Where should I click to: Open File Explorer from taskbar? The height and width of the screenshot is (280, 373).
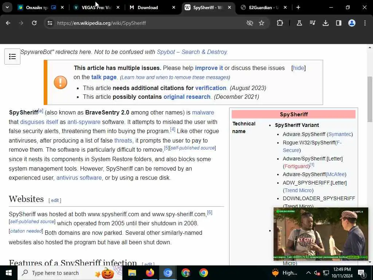pyautogui.click(x=132, y=273)
